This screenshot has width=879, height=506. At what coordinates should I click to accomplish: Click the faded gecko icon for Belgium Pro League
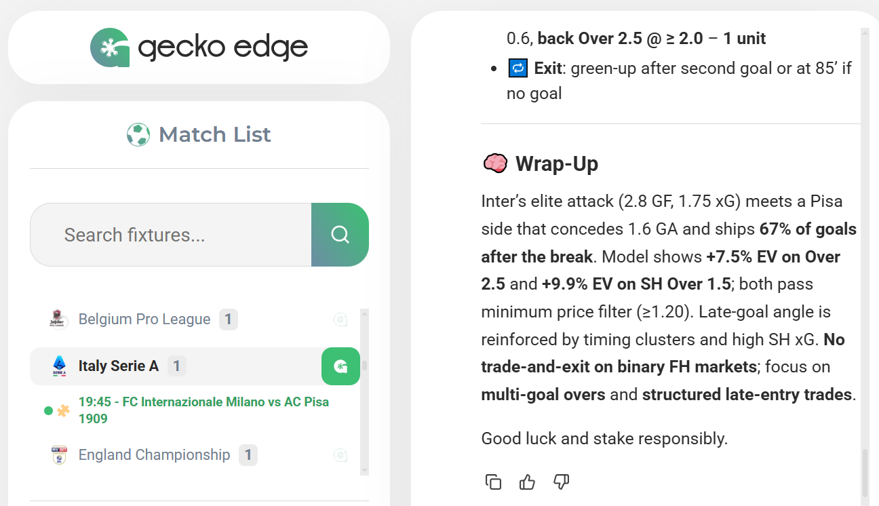pyautogui.click(x=340, y=319)
